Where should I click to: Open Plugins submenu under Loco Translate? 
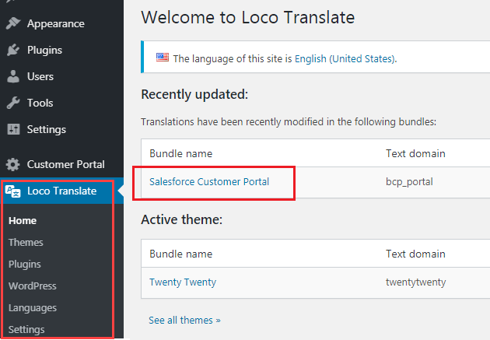[25, 264]
